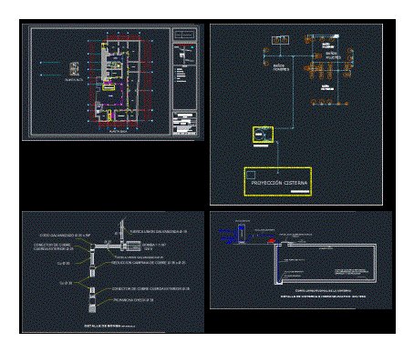Click the PLANTA BAJA title under the floor plan
Screen dimensions: 414x352
pyautogui.click(x=118, y=132)
